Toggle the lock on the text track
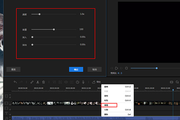The width and height of the screenshot is (180, 120). 10,114
